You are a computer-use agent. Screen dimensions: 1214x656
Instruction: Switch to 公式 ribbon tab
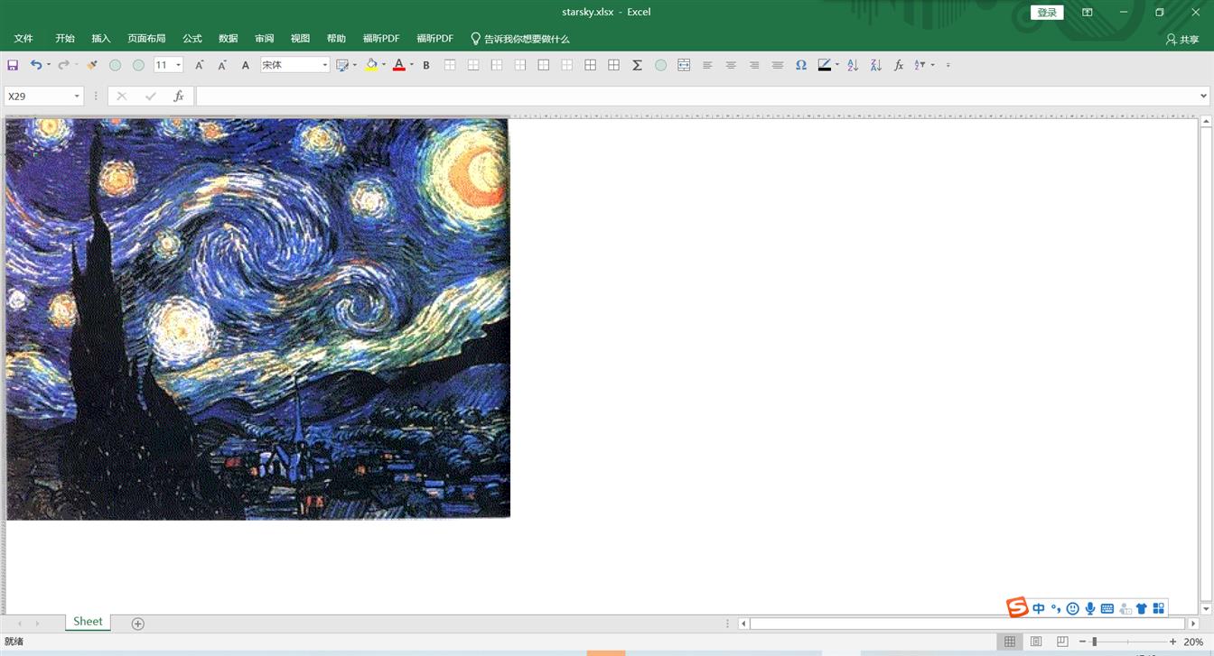(x=192, y=39)
